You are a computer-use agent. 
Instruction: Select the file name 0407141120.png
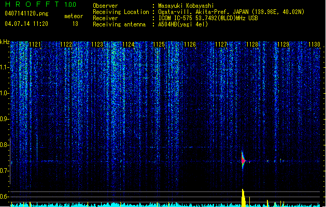(x=26, y=13)
